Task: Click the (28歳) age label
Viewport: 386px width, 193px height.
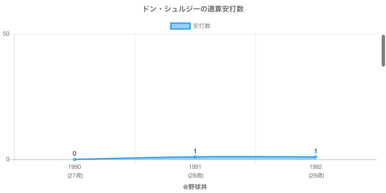Action: [x=196, y=176]
